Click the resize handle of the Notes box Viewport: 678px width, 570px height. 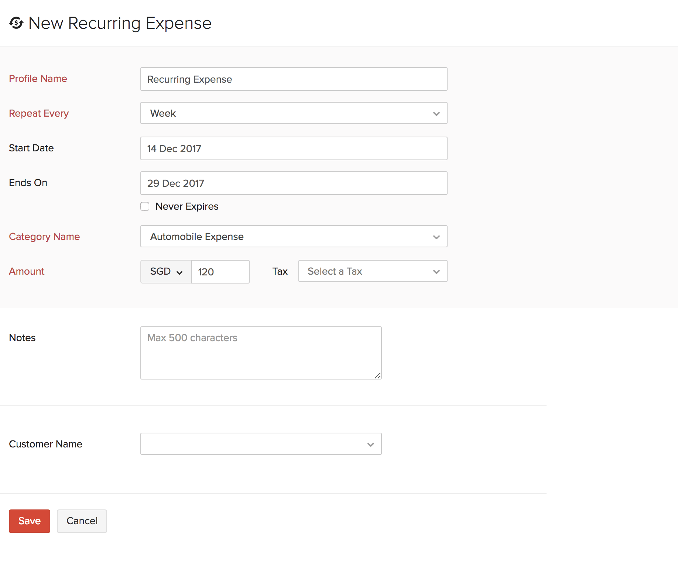pyautogui.click(x=378, y=376)
